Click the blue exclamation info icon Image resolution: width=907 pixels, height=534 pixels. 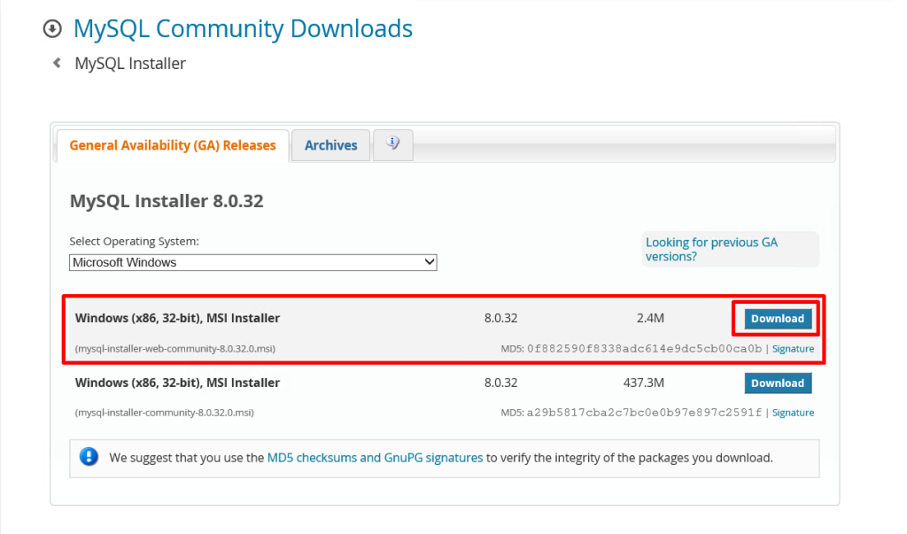tap(89, 457)
